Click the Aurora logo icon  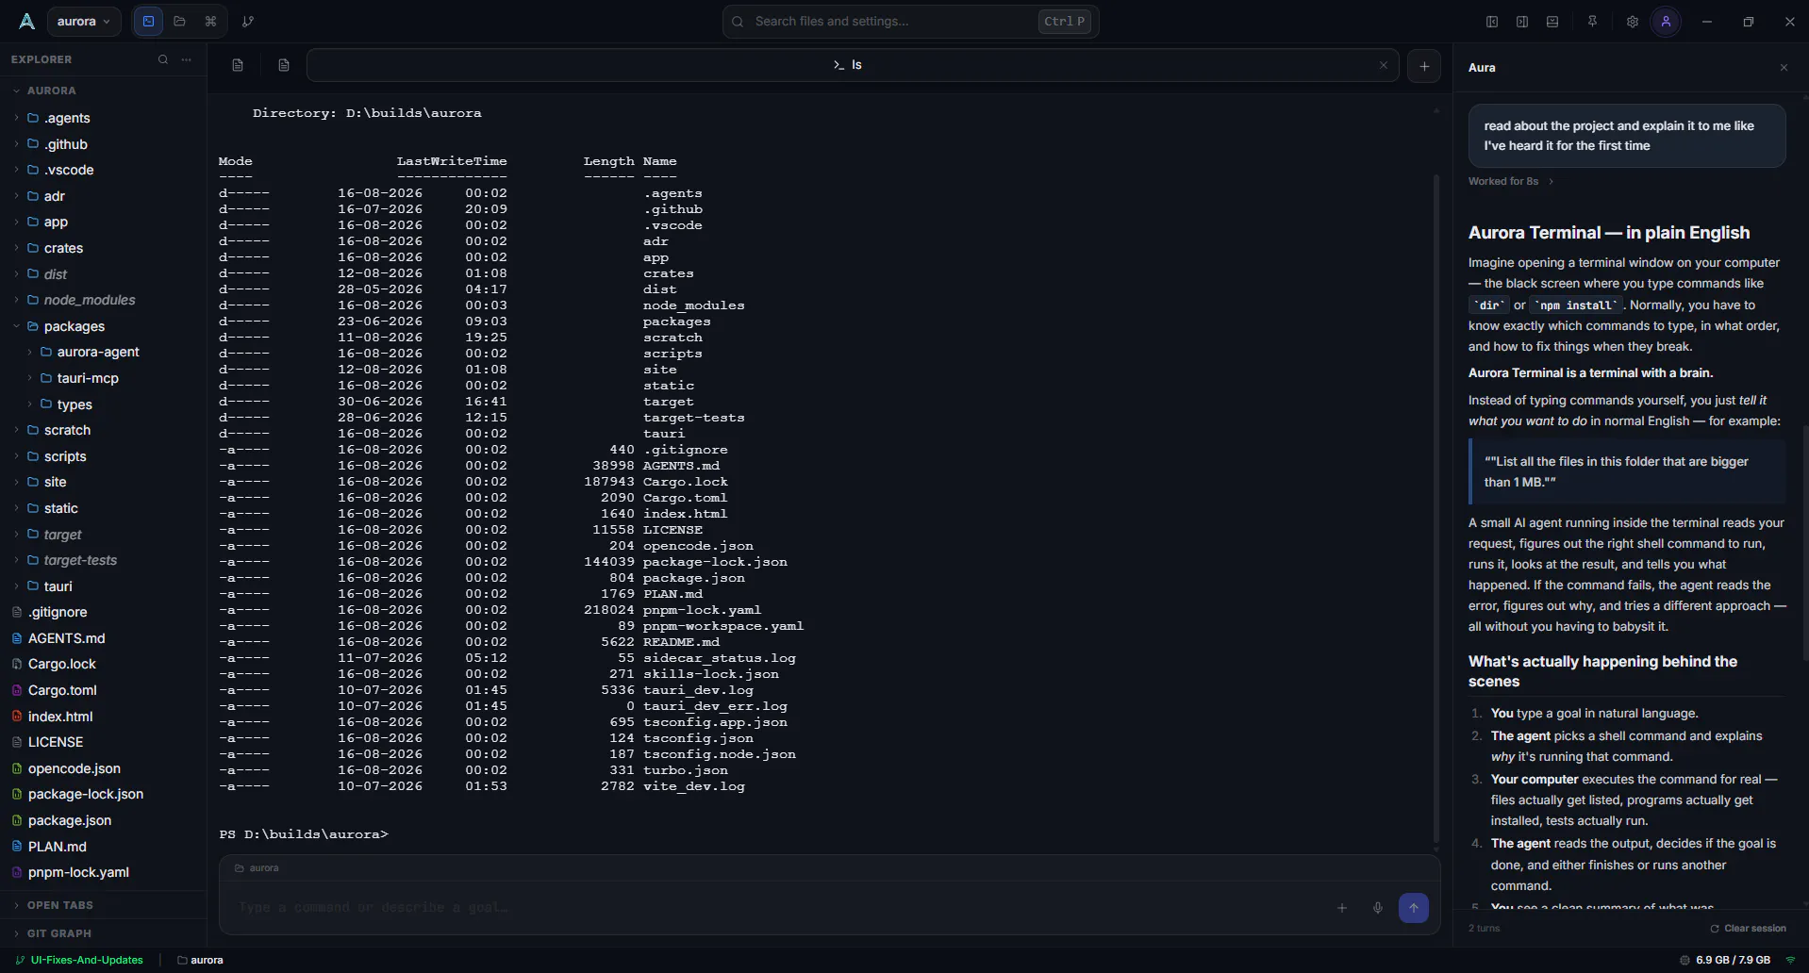26,21
